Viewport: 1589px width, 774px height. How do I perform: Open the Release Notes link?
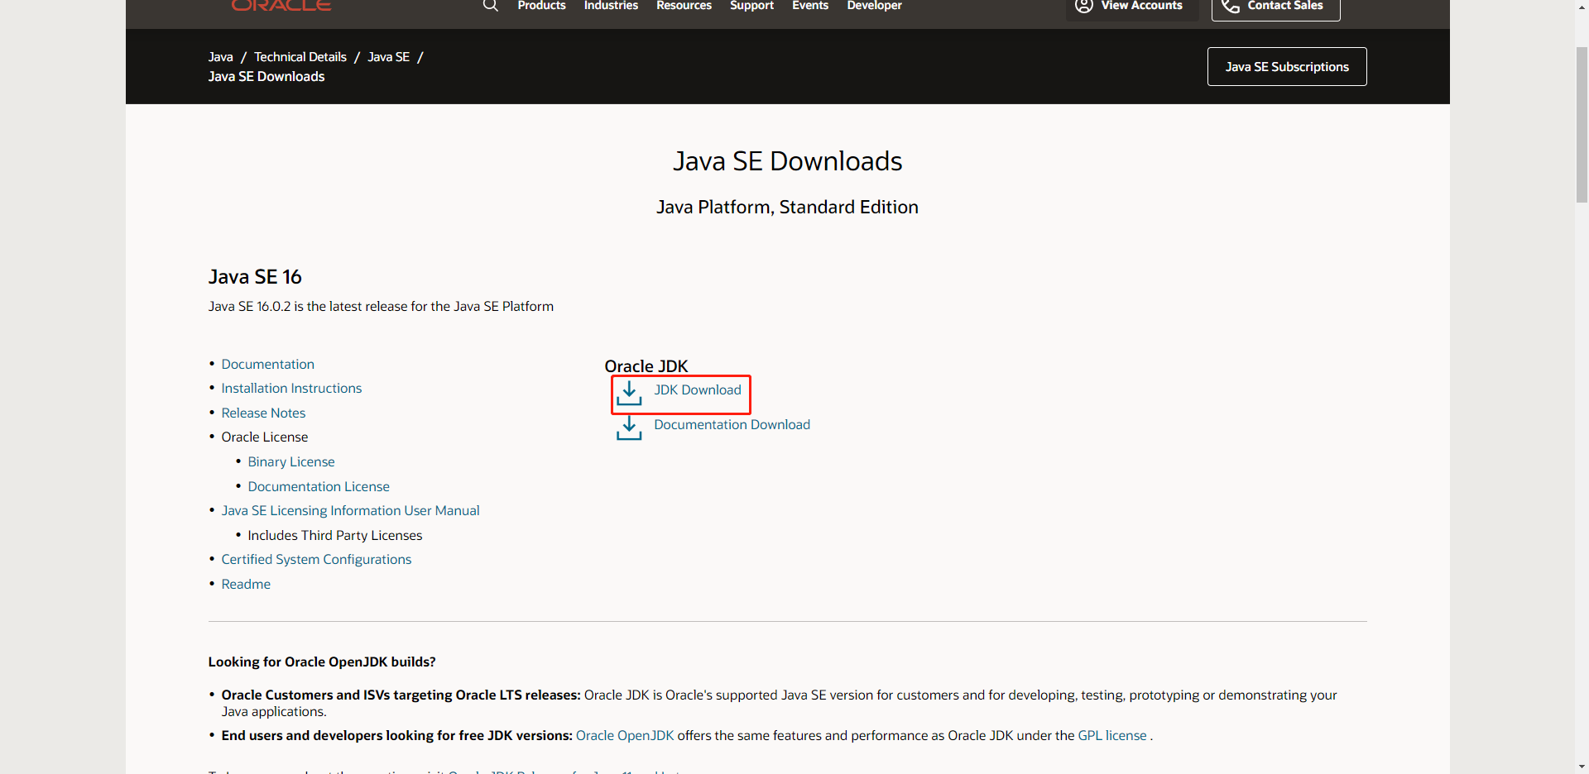263,413
